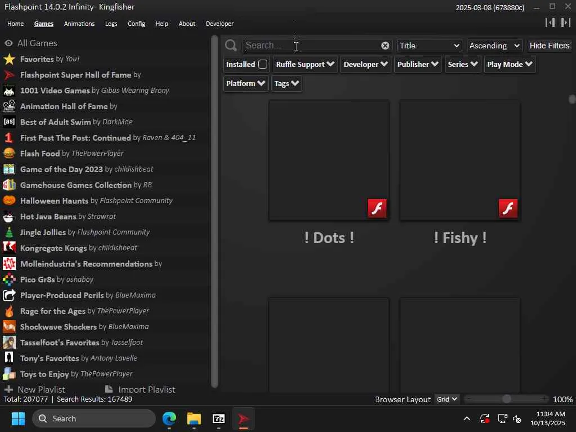Click the Toys to Enjoy blocks icon
The height and width of the screenshot is (432, 576).
pos(9,373)
